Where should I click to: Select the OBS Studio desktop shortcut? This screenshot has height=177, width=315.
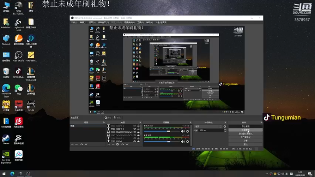click(x=19, y=56)
